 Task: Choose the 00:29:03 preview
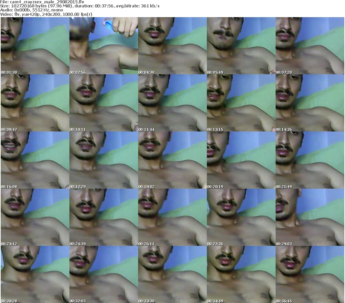tap(310, 217)
